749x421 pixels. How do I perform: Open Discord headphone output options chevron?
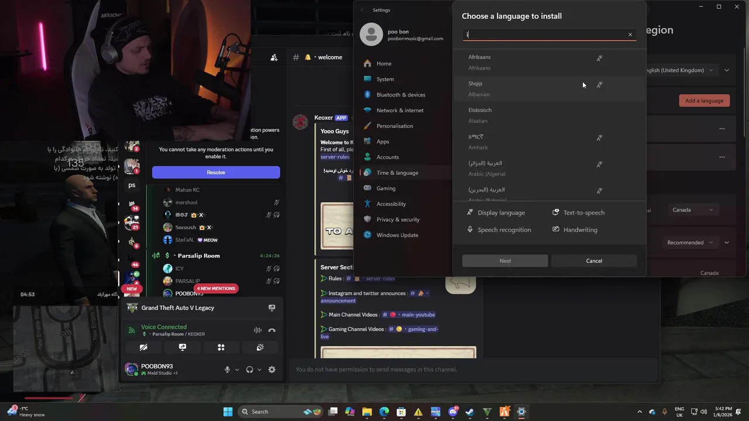point(259,370)
